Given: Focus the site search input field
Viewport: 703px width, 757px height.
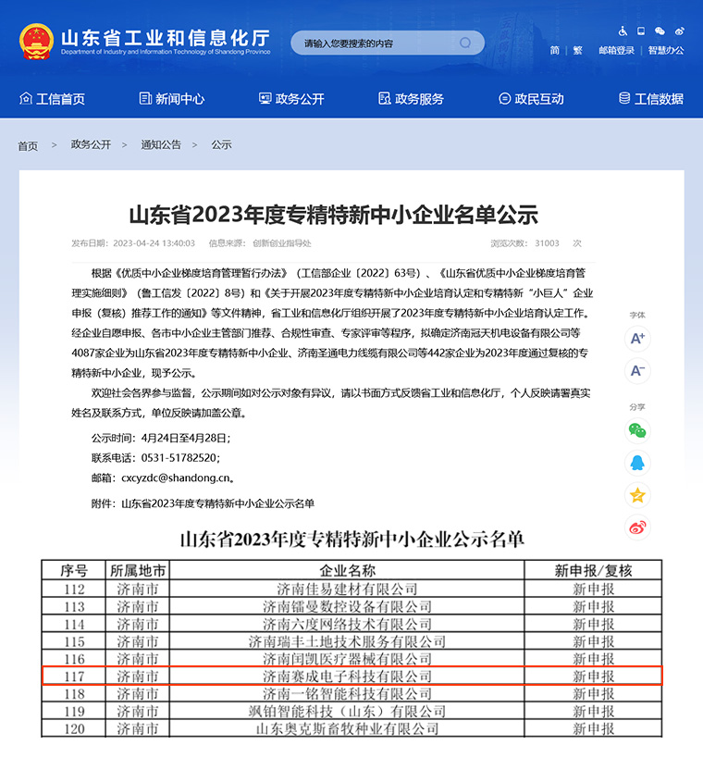Looking at the screenshot, I should (x=375, y=43).
